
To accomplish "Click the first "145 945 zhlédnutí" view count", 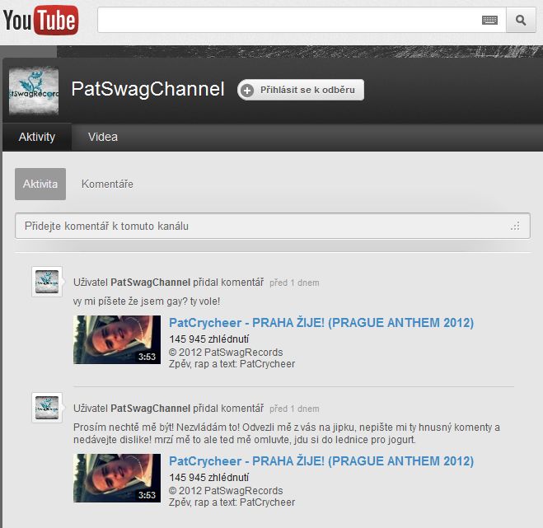I will pos(208,339).
